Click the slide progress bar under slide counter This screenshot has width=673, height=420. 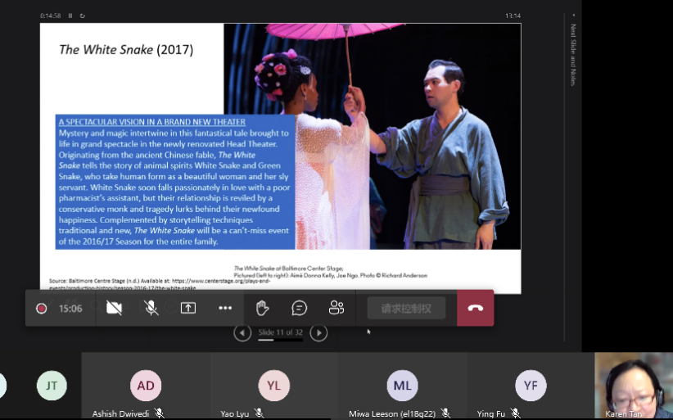coord(280,340)
